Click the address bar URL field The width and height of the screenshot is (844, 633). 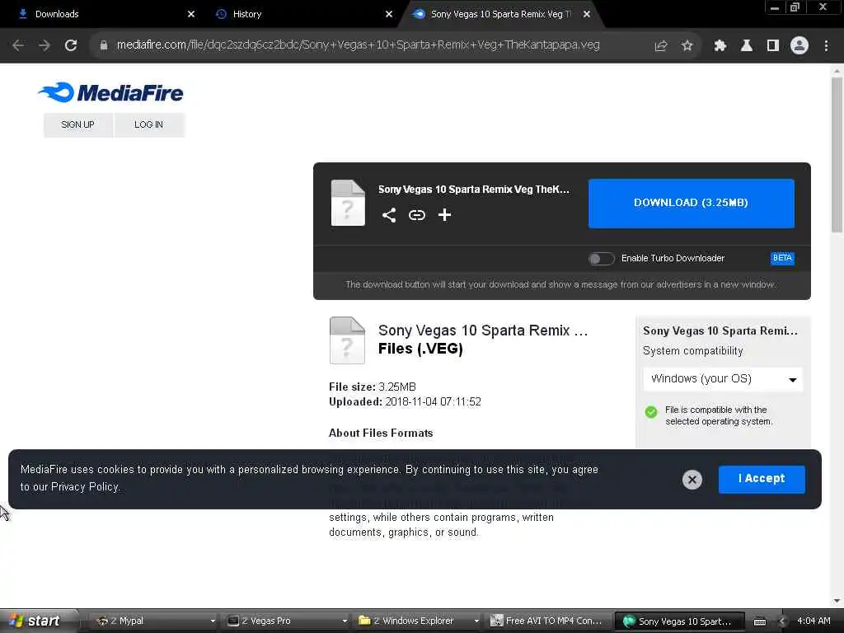coord(358,45)
